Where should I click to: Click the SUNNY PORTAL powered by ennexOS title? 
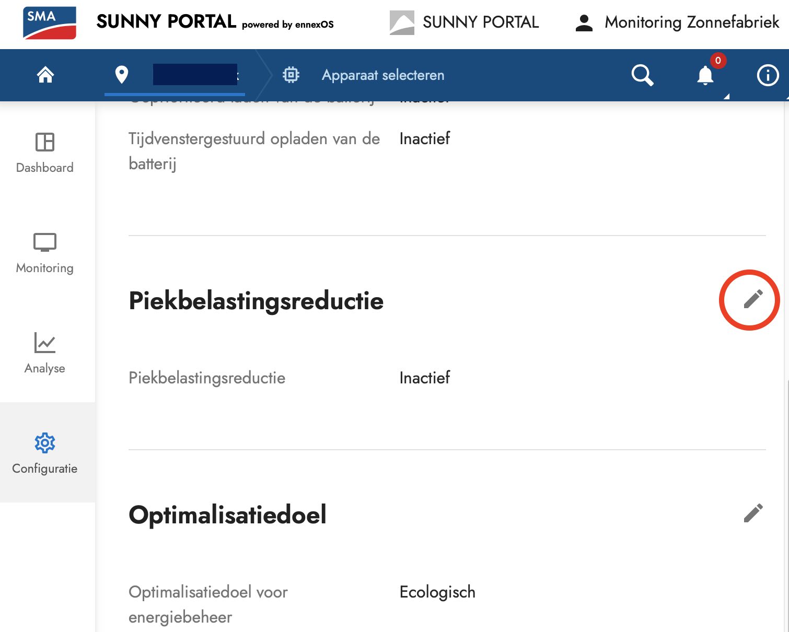(214, 22)
